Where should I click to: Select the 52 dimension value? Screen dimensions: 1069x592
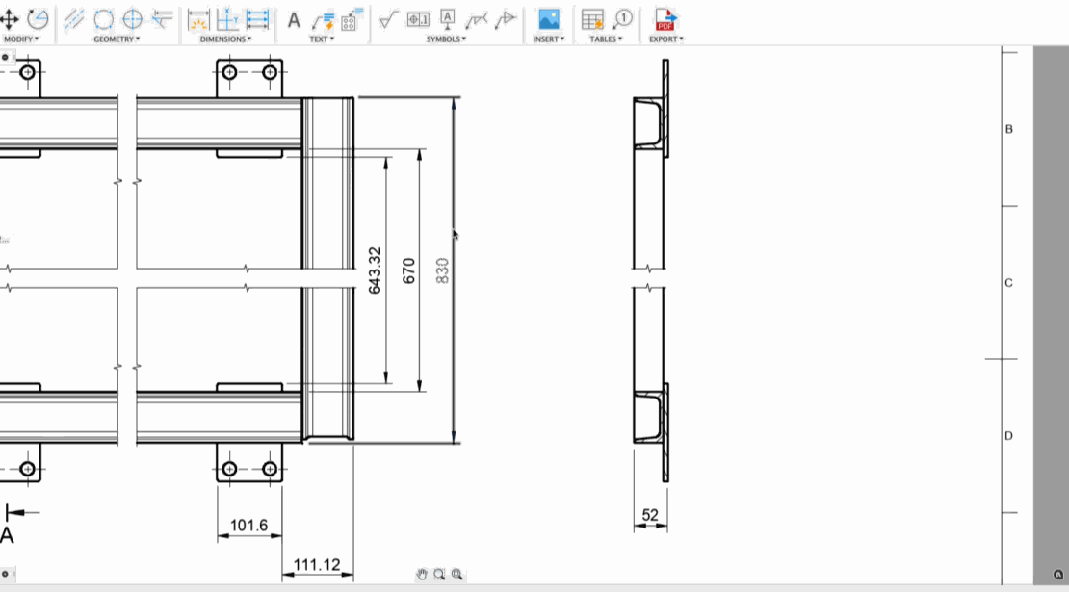point(650,515)
